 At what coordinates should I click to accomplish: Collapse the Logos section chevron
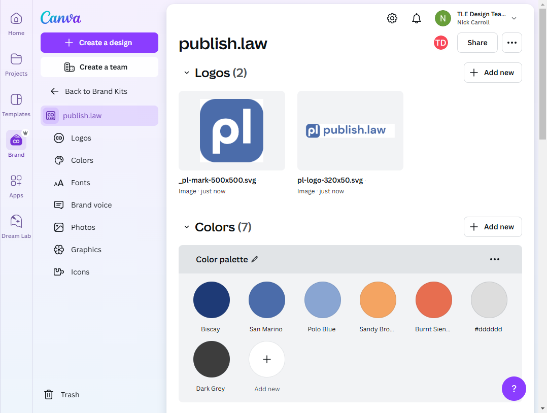(x=187, y=73)
